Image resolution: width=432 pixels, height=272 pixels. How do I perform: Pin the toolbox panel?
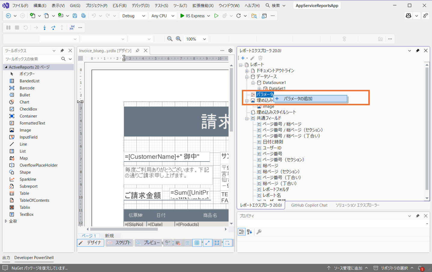pyautogui.click(x=62, y=51)
